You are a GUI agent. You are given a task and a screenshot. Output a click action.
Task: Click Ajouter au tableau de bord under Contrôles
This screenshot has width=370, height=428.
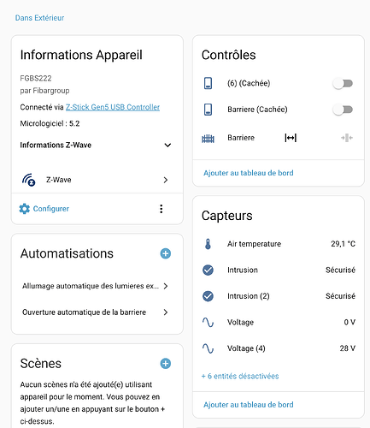249,173
